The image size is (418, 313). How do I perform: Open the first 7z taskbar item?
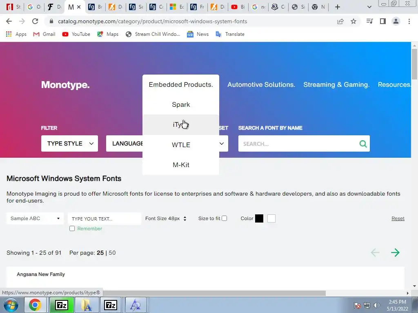pos(61,305)
